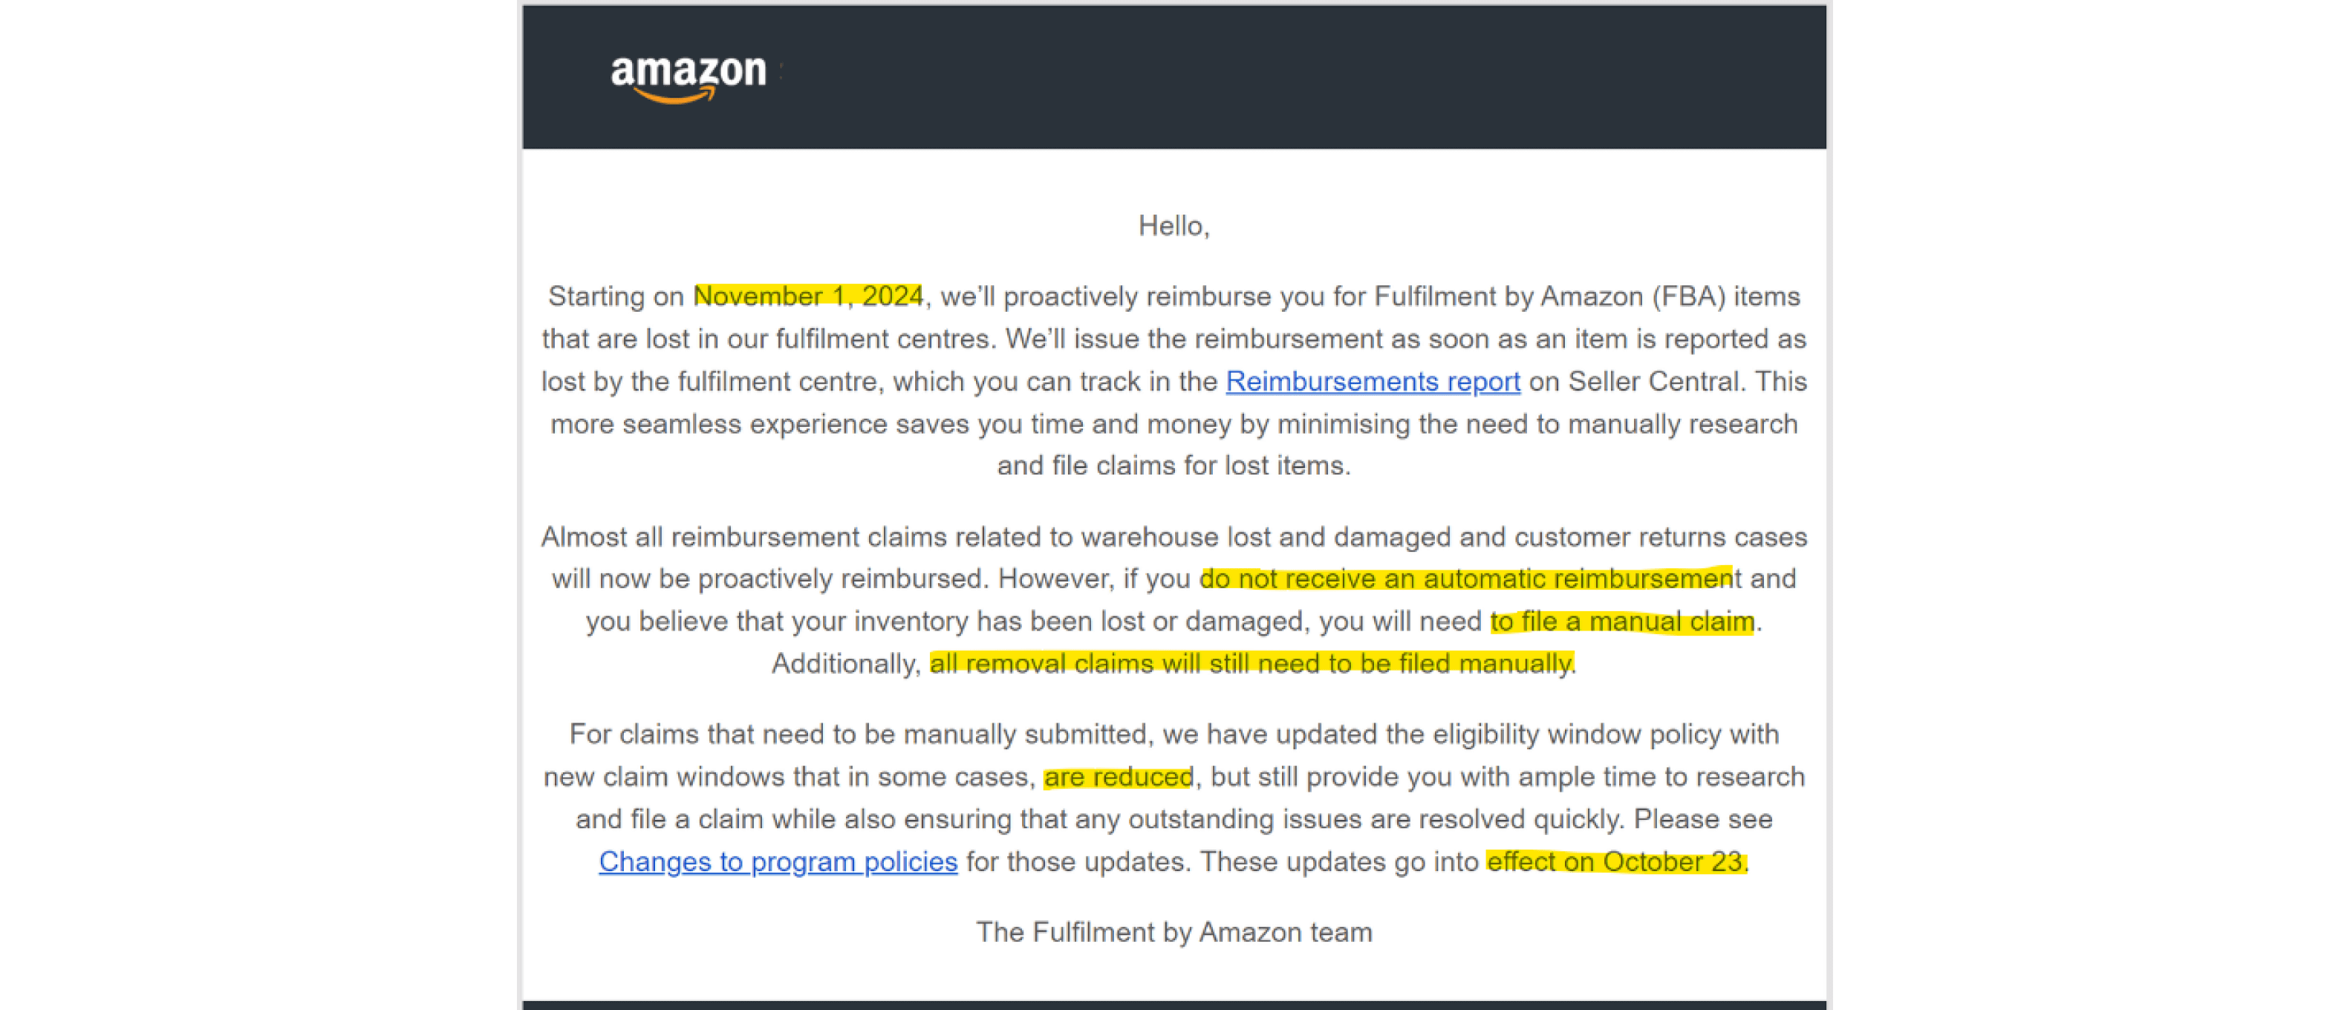This screenshot has height=1010, width=2347.
Task: Click the orange smile arrow under amazon wordmark
Action: (x=674, y=96)
